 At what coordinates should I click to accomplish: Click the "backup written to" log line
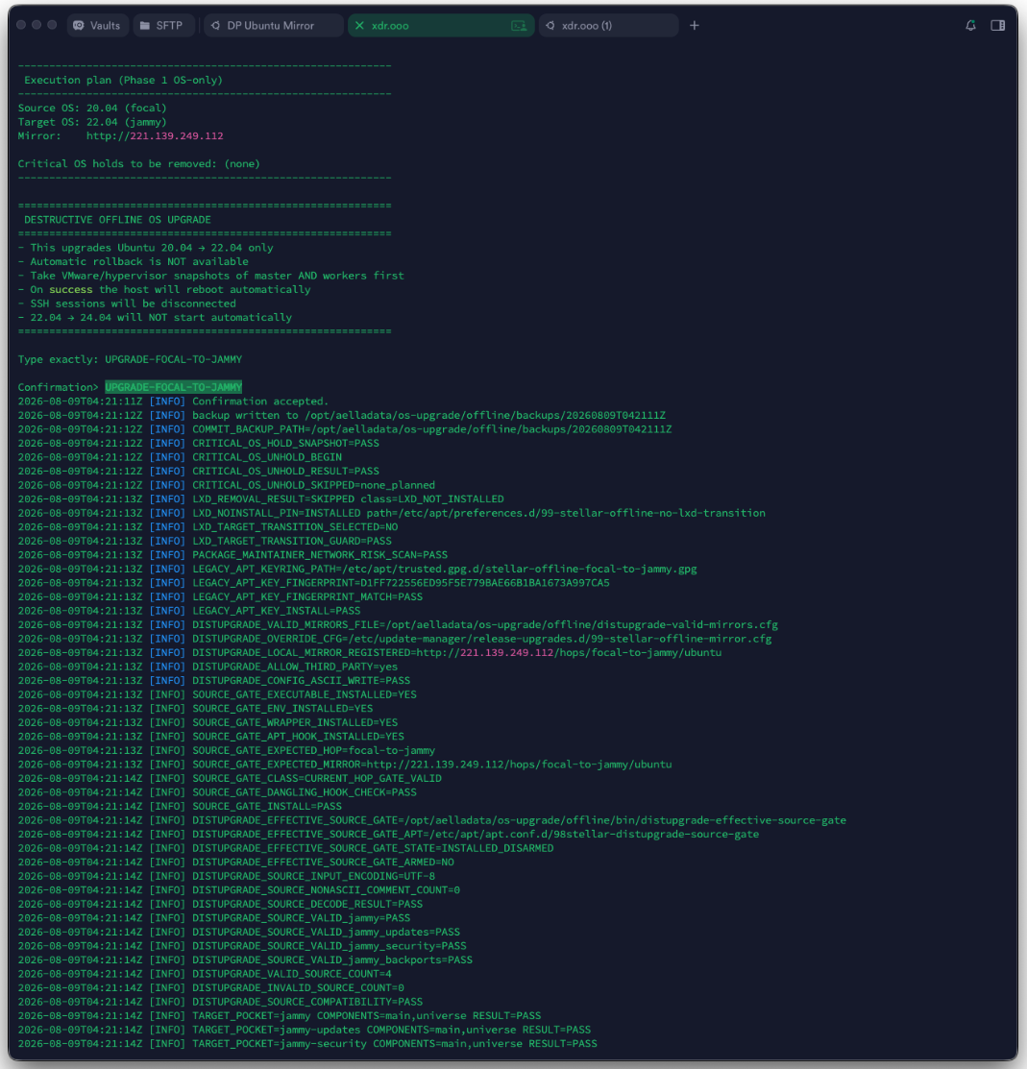(x=342, y=415)
